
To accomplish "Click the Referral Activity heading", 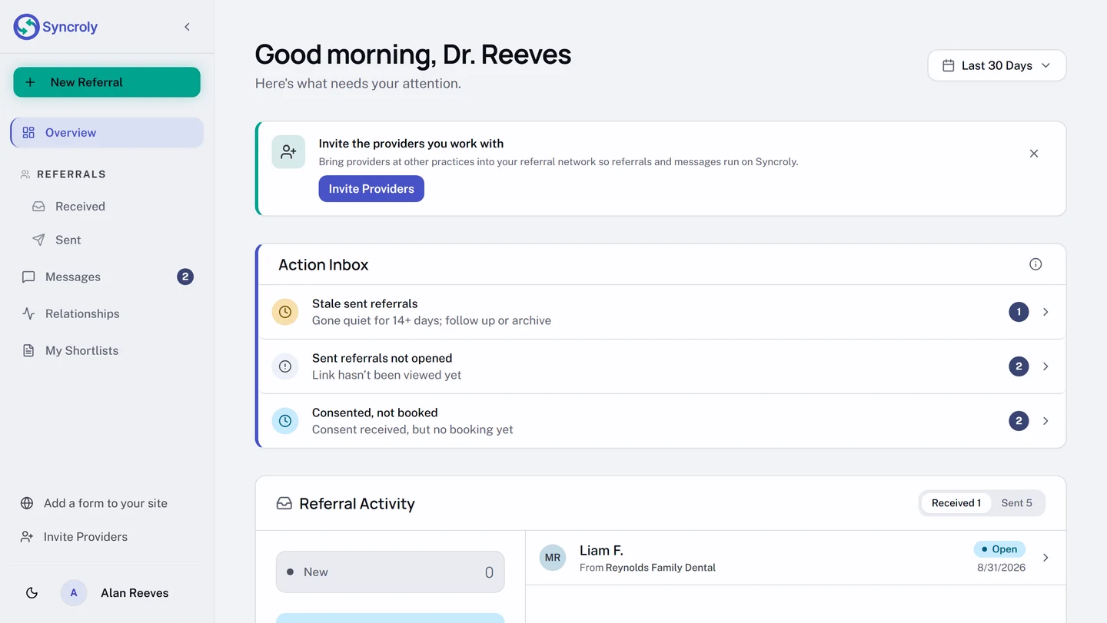I will point(357,504).
